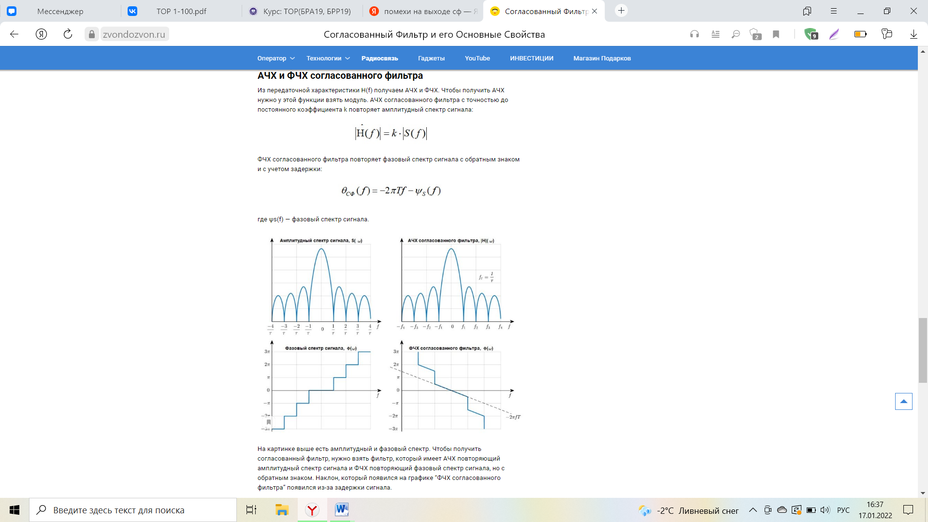Open the downloads arrow icon
Screen dimensions: 928x522
913,34
